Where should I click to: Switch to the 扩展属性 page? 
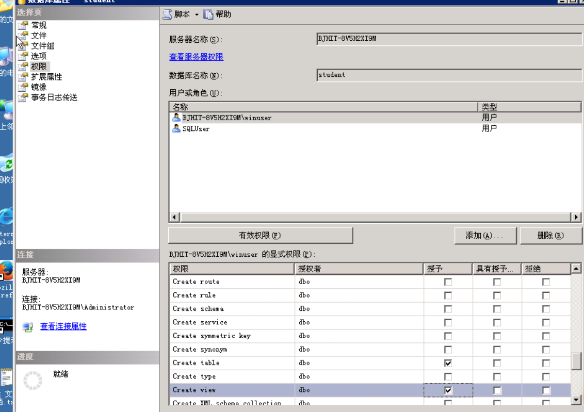(x=46, y=77)
